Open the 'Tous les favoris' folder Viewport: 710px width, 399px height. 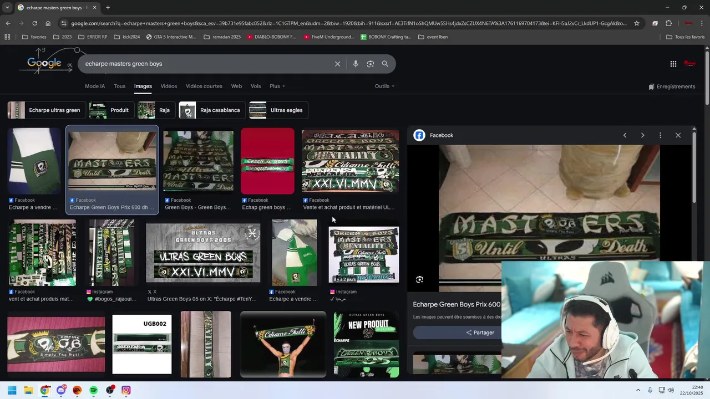click(x=686, y=37)
